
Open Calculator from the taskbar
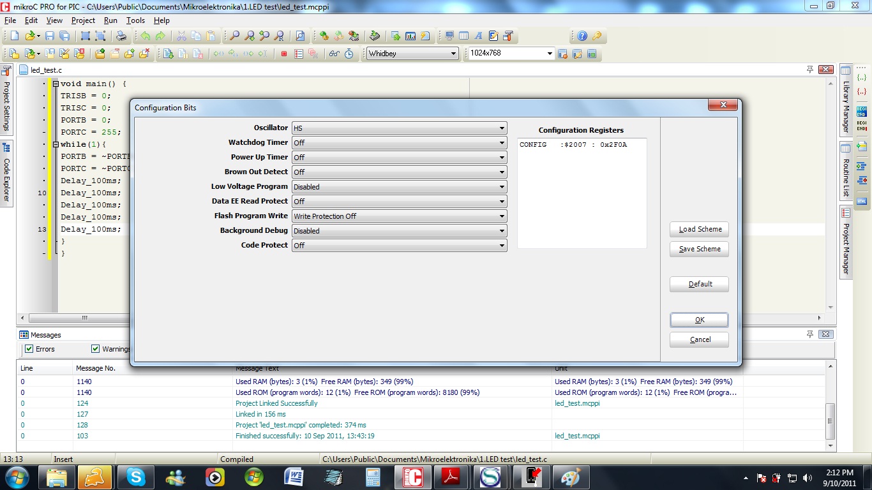tap(373, 477)
